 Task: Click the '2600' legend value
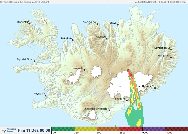tap(123, 133)
